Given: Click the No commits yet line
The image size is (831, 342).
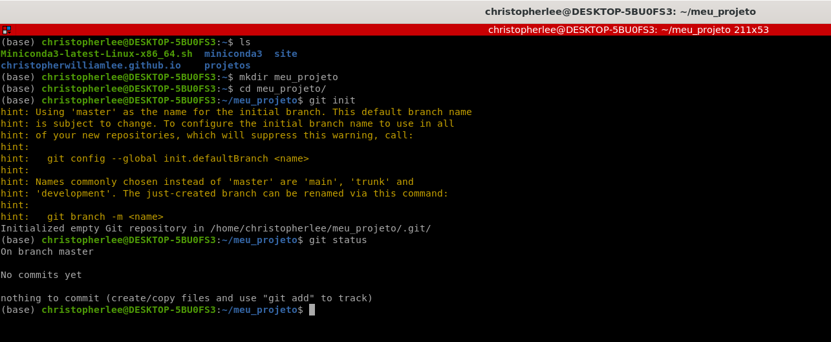Looking at the screenshot, I should tap(41, 275).
